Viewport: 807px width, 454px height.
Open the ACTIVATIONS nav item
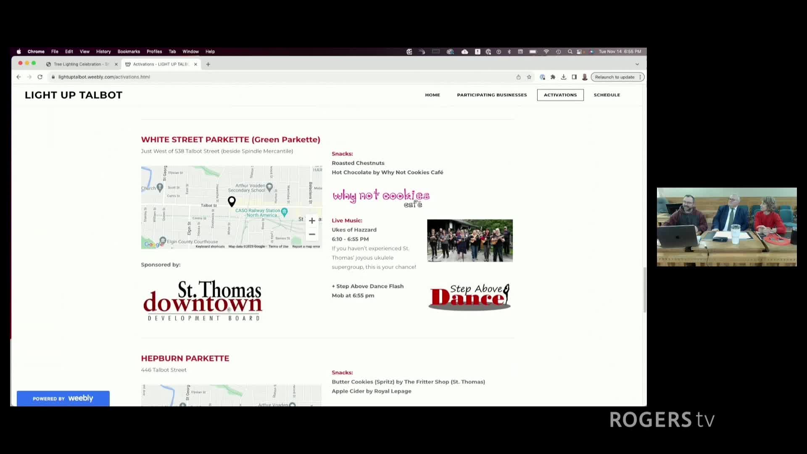click(560, 95)
